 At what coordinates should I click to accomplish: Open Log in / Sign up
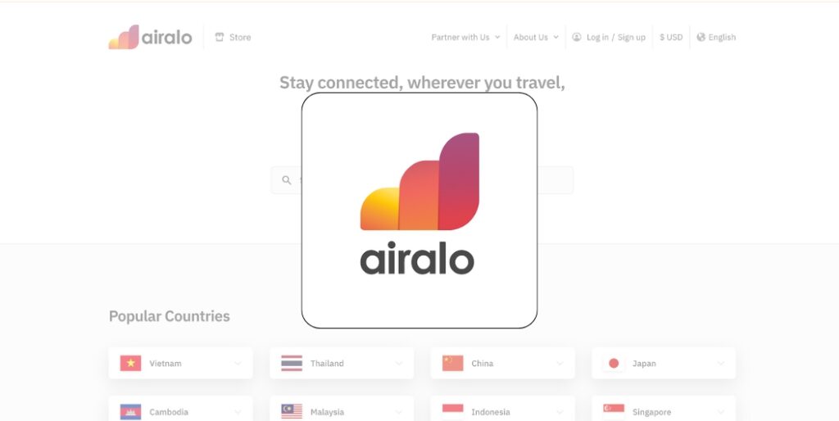(x=616, y=37)
